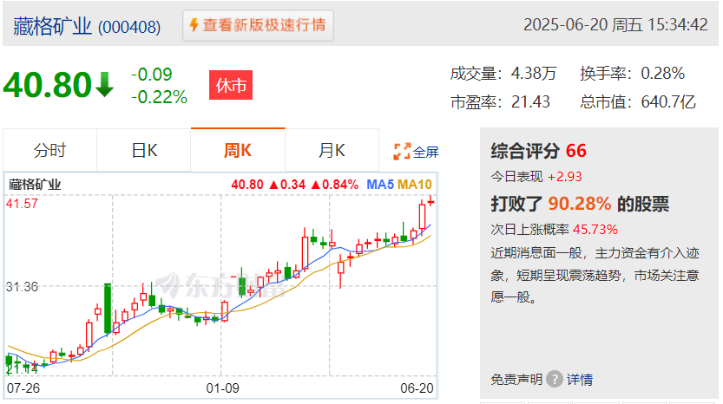Click the green down arrow beside 40.80

tap(105, 85)
